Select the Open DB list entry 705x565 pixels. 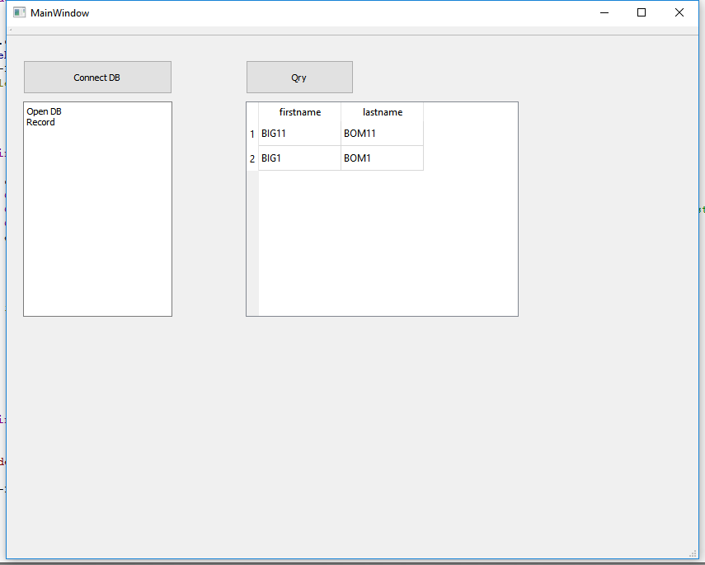point(44,111)
